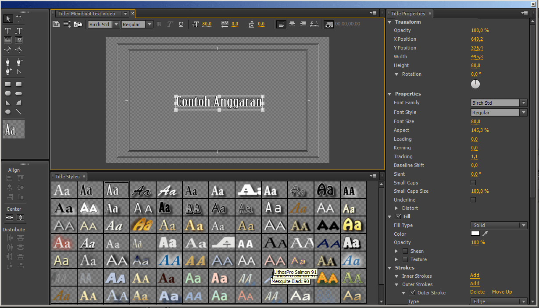Viewport: 539px width, 308px height.
Task: Open the Fill Type dropdown
Action: (x=499, y=225)
